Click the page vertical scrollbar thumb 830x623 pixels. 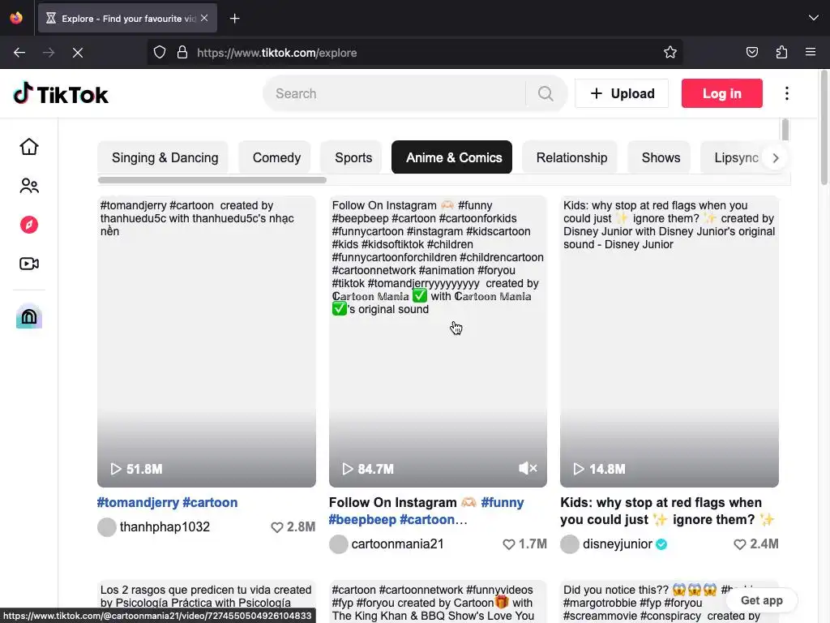pyautogui.click(x=824, y=127)
